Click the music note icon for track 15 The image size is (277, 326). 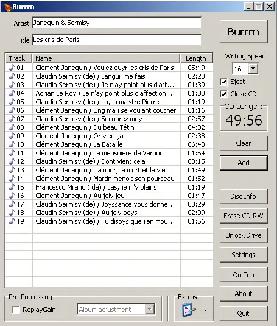click(x=12, y=186)
